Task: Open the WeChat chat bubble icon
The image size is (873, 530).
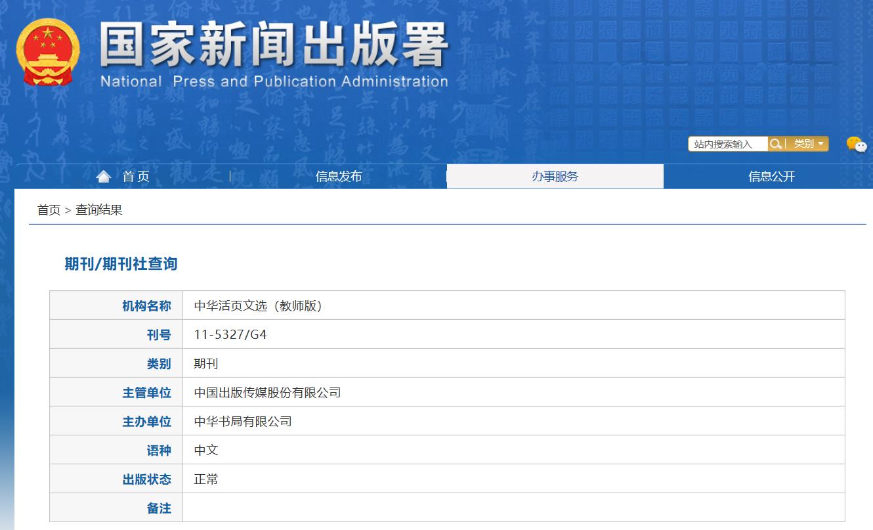Action: [856, 144]
